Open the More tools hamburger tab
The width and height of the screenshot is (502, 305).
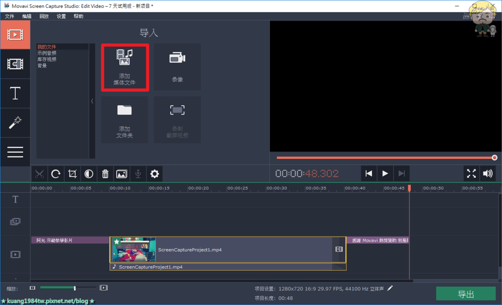tap(15, 152)
